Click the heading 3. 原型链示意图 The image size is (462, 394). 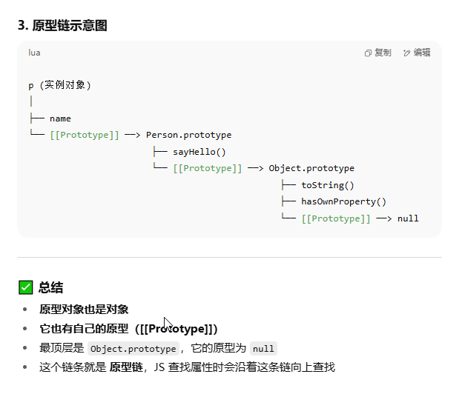(x=62, y=25)
